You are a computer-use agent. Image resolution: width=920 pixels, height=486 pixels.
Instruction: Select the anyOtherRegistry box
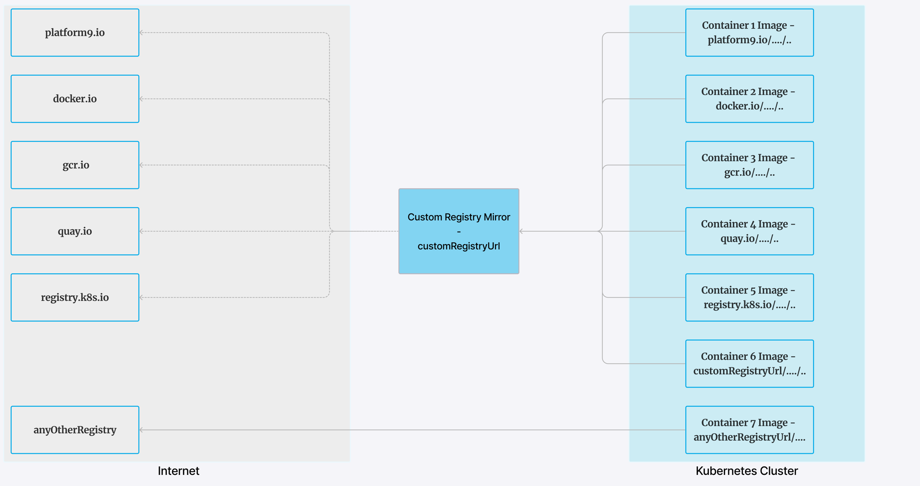click(x=75, y=430)
